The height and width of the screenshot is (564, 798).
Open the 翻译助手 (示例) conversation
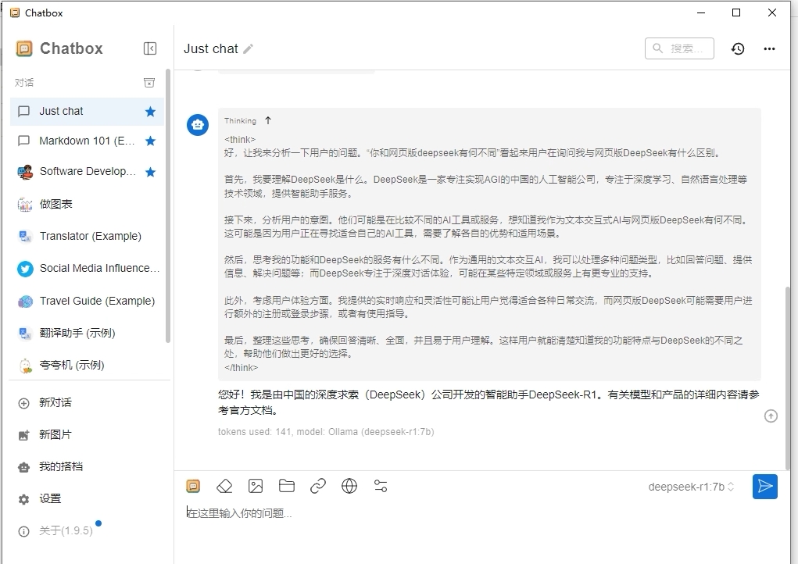click(x=87, y=333)
